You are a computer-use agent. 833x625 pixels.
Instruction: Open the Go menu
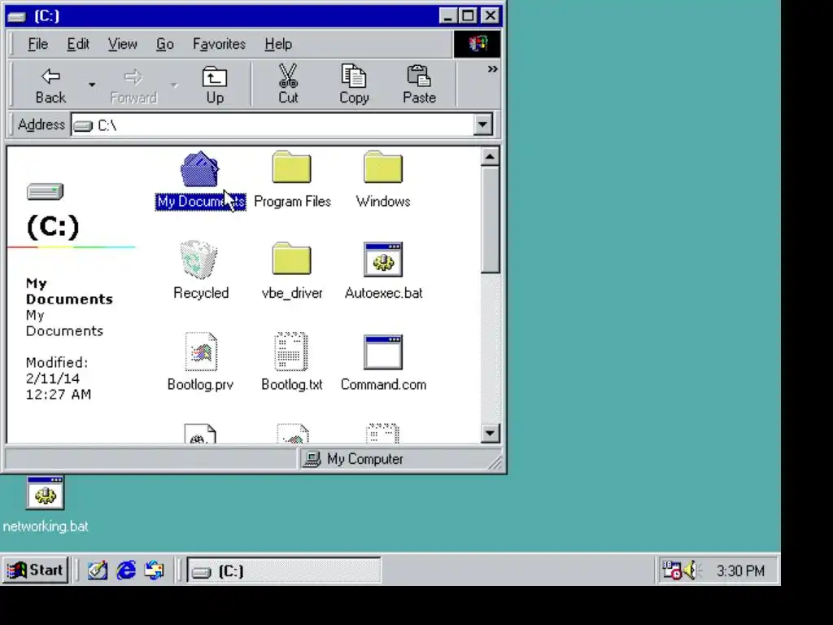[164, 44]
